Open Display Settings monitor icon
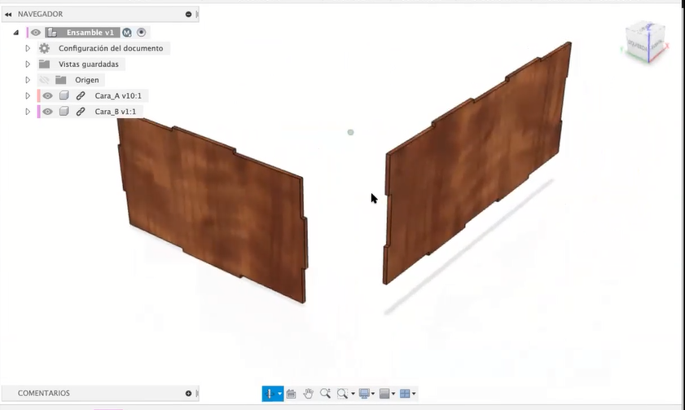The height and width of the screenshot is (410, 685). [364, 394]
